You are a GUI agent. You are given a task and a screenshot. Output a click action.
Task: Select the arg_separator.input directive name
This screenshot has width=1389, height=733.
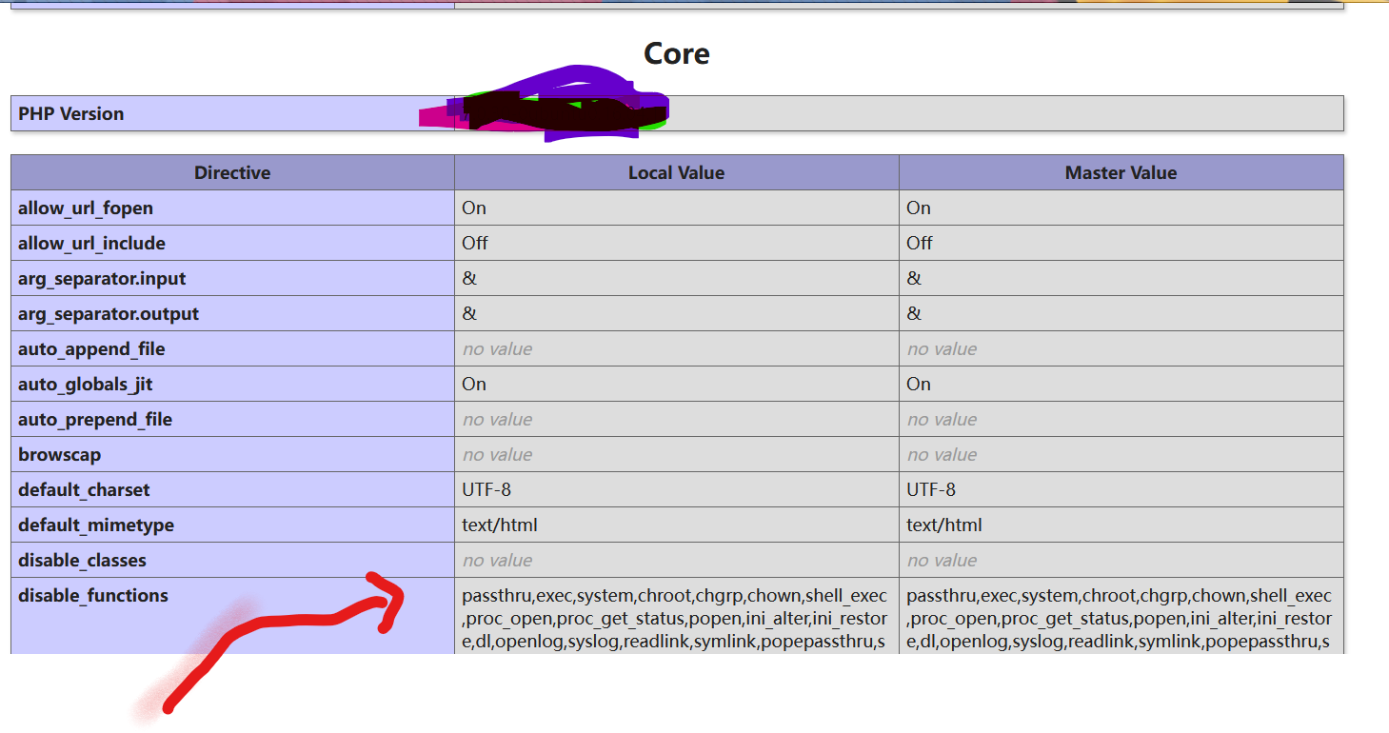[102, 278]
